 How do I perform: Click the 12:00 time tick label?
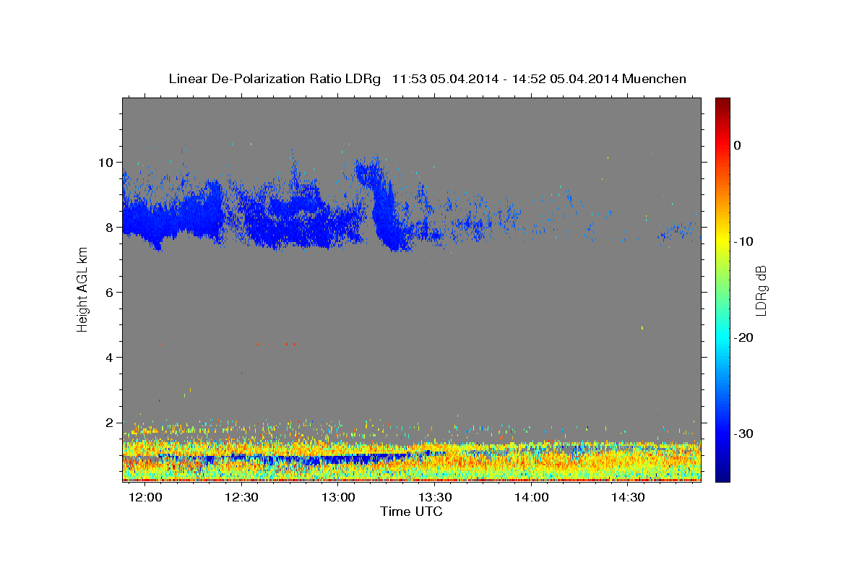pos(145,497)
